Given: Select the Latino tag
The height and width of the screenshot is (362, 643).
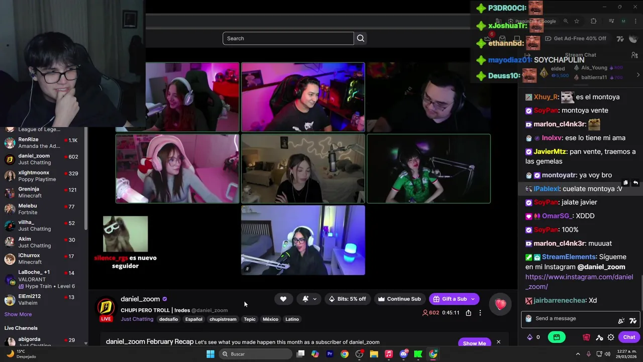Looking at the screenshot, I should (292, 319).
